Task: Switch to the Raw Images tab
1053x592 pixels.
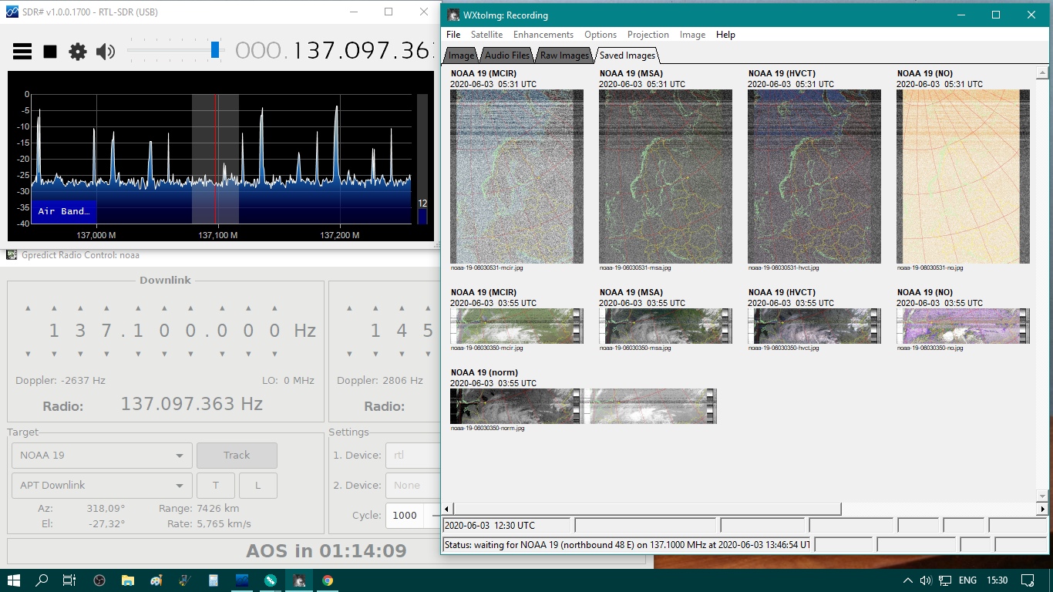Action: [x=564, y=55]
